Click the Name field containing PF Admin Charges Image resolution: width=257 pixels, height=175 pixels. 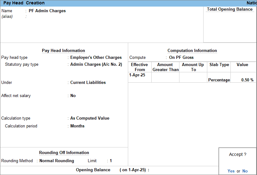[x=47, y=11]
